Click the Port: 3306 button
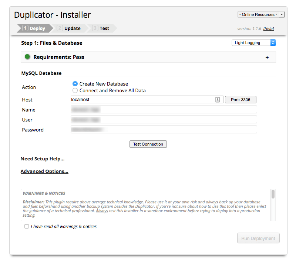Viewport: 296px width, 263px height. [x=240, y=100]
